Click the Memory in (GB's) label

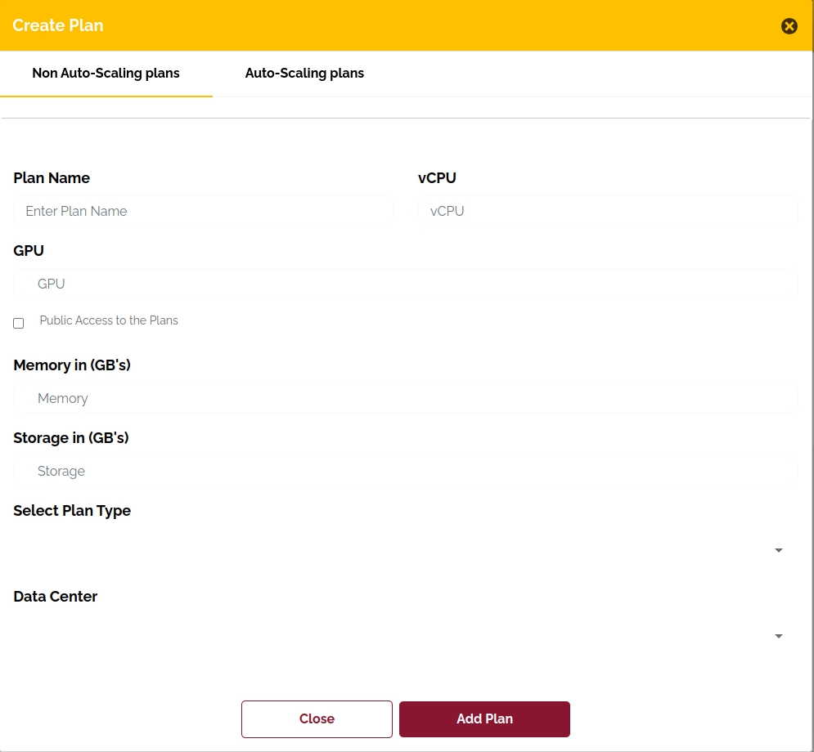point(72,365)
